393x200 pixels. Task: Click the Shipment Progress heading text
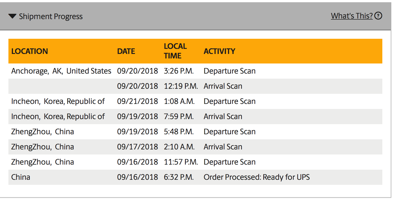(51, 17)
